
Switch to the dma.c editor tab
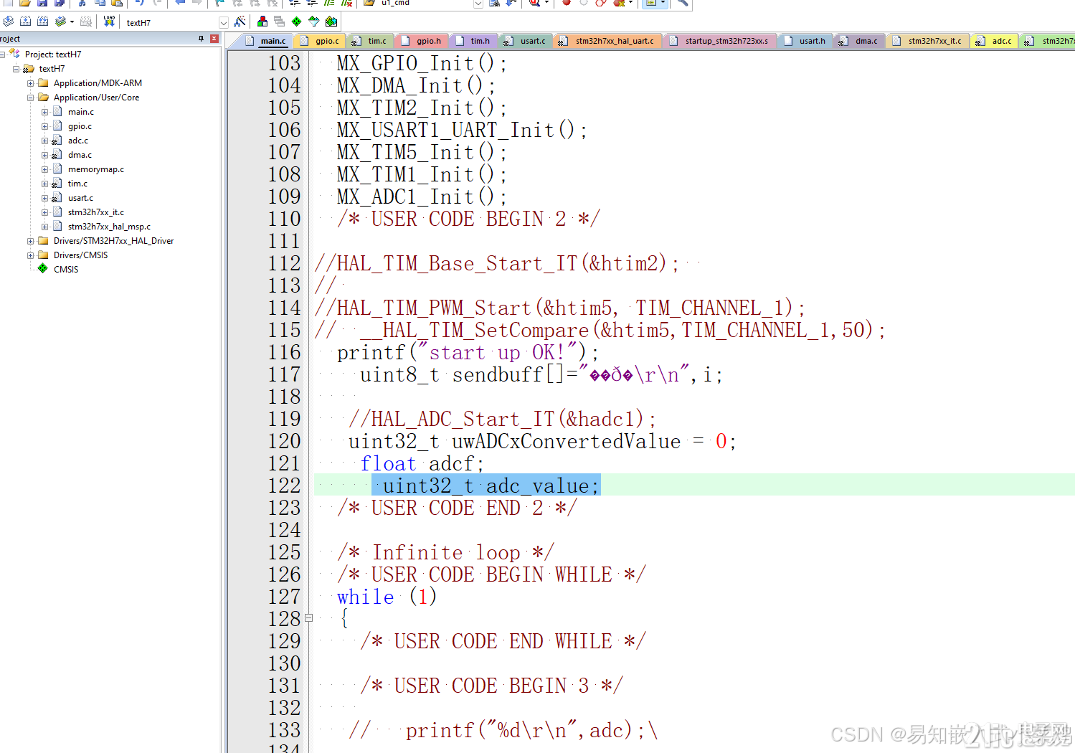tap(861, 41)
